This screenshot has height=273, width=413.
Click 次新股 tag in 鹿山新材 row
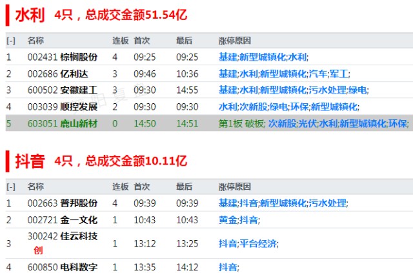[x=283, y=123]
